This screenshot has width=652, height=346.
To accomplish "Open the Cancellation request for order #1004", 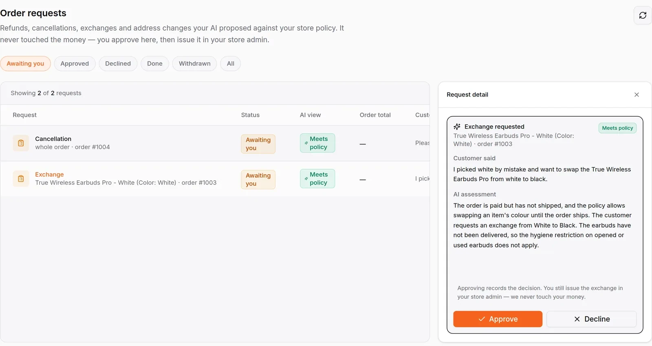I will pos(53,139).
